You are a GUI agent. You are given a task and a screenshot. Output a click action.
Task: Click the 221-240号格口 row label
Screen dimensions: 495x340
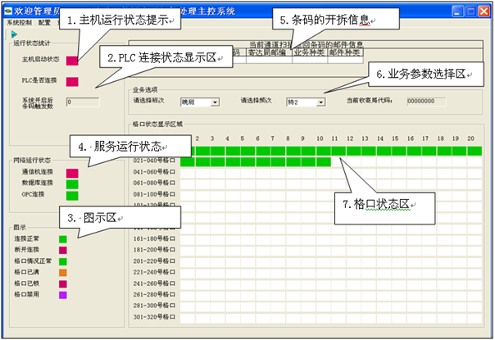(x=154, y=272)
